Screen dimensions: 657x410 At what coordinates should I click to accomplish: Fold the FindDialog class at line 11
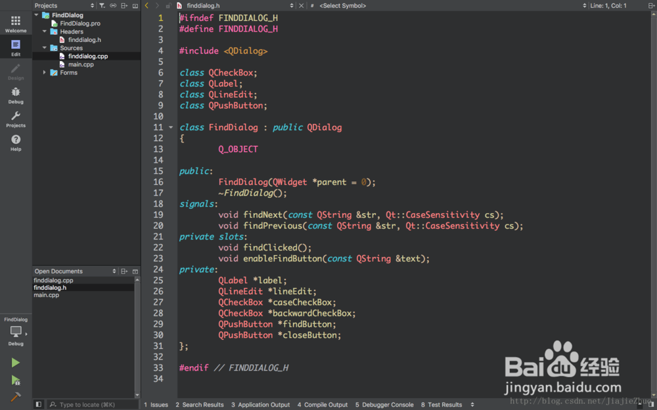click(x=171, y=127)
